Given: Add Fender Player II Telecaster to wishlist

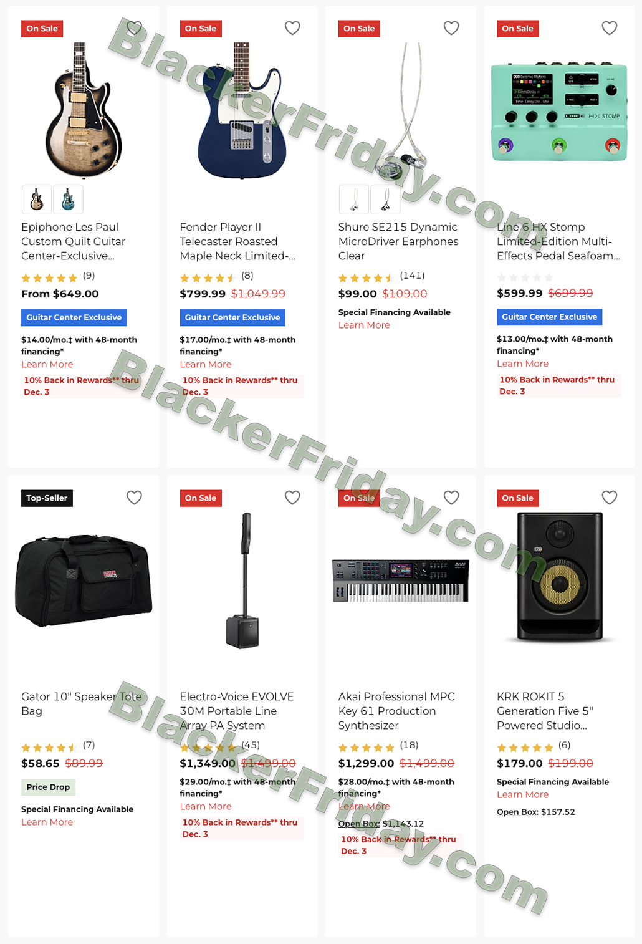Looking at the screenshot, I should [x=292, y=28].
